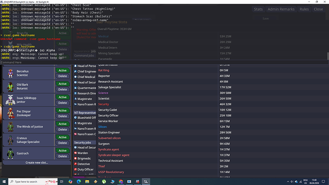Click Create new slot button

tap(37, 163)
